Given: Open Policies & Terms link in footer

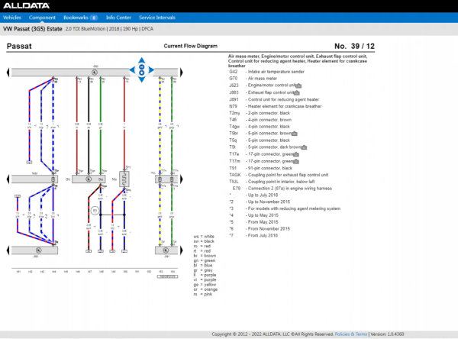Looking at the screenshot, I should 353,334.
